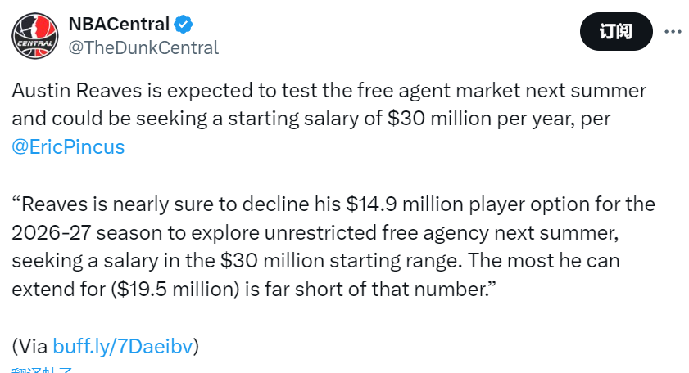Viewport: 689px width, 373px height.
Task: Follow the buff.ly/7Daeibv link
Action: 123,346
